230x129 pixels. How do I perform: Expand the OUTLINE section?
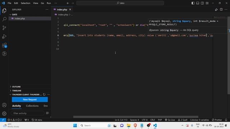[x=30, y=87]
